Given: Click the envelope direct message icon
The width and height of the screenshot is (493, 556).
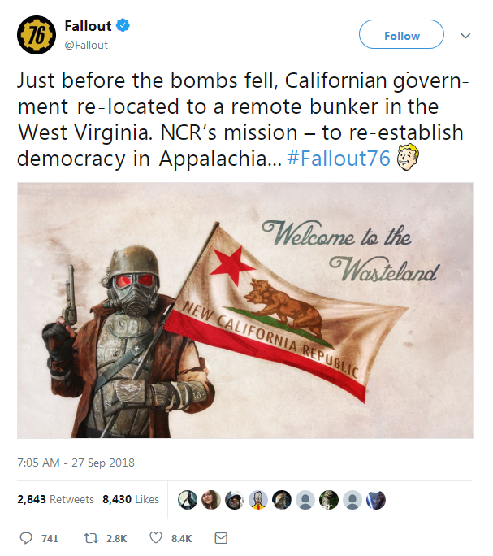Looking at the screenshot, I should 221,538.
